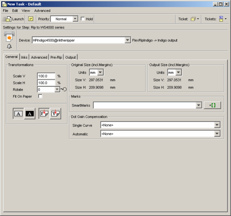Image resolution: width=231 pixels, height=216 pixels.
Task: Open the Single Curve dropdown
Action: 217,125
